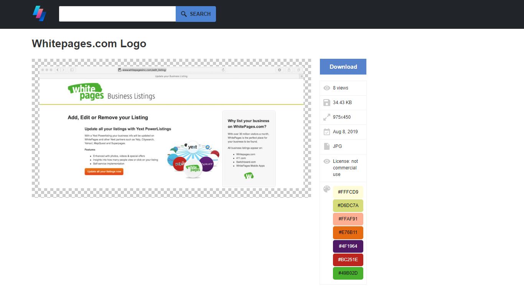The width and height of the screenshot is (524, 295).
Task: Select the #E76B11 orange swatch
Action: pos(348,232)
